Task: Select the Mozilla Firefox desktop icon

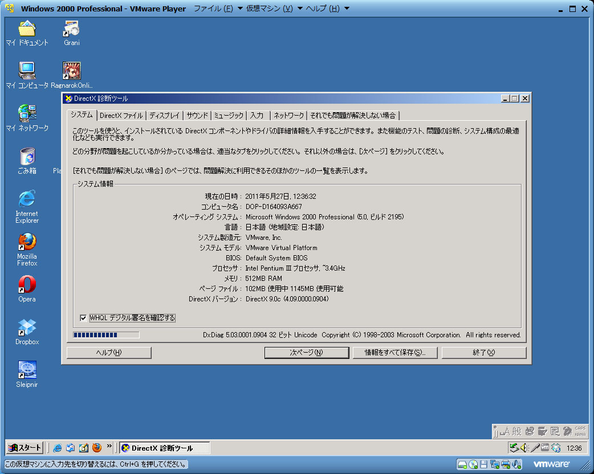Action: pyautogui.click(x=27, y=250)
